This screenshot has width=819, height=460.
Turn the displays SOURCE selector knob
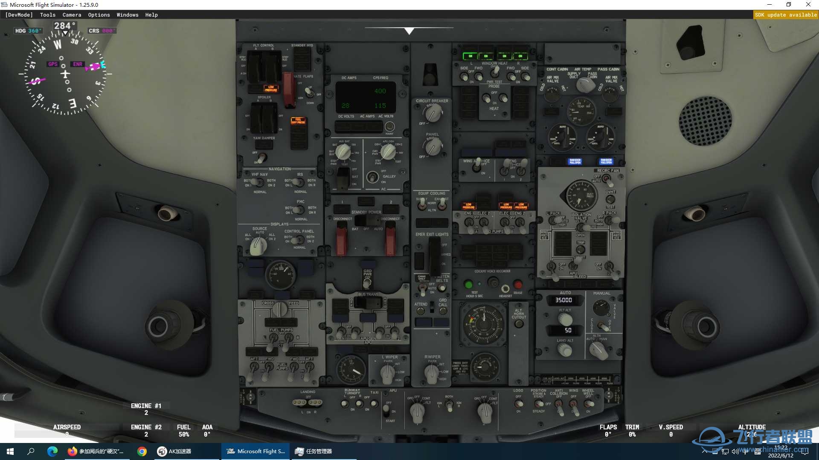click(258, 246)
